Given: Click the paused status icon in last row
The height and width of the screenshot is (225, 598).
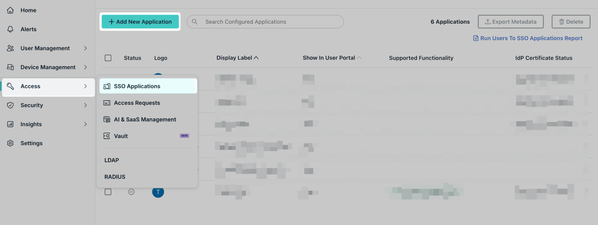Looking at the screenshot, I should pyautogui.click(x=131, y=192).
